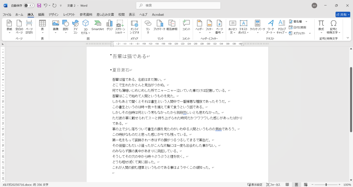
Task: Undo the last action
Action: point(46,5)
